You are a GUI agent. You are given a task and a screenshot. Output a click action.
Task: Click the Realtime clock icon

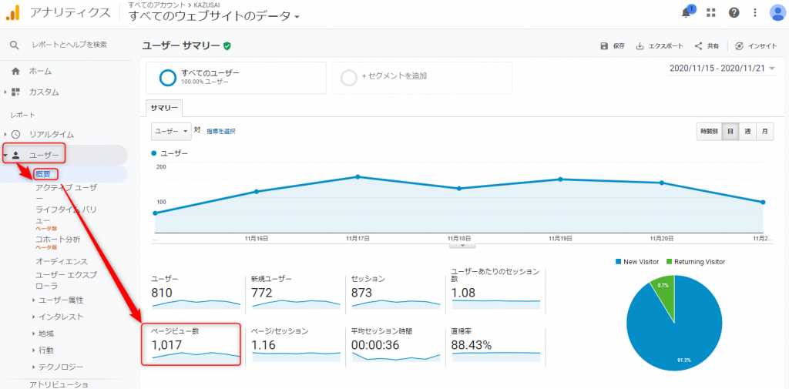tap(15, 134)
